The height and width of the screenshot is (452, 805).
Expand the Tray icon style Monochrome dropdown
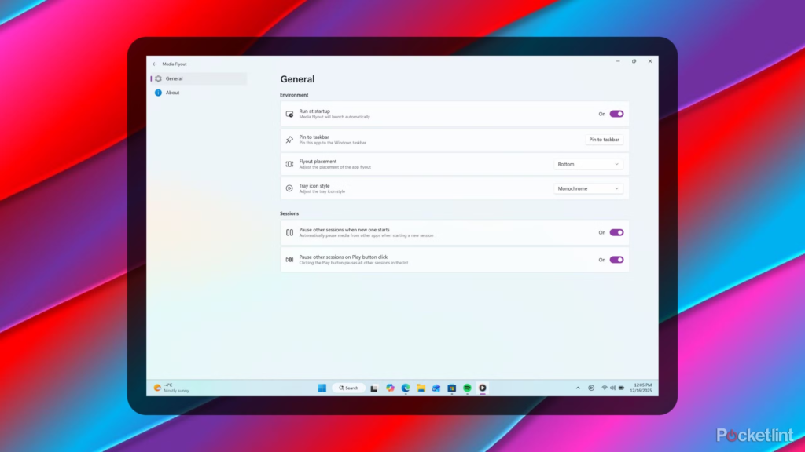click(x=588, y=188)
